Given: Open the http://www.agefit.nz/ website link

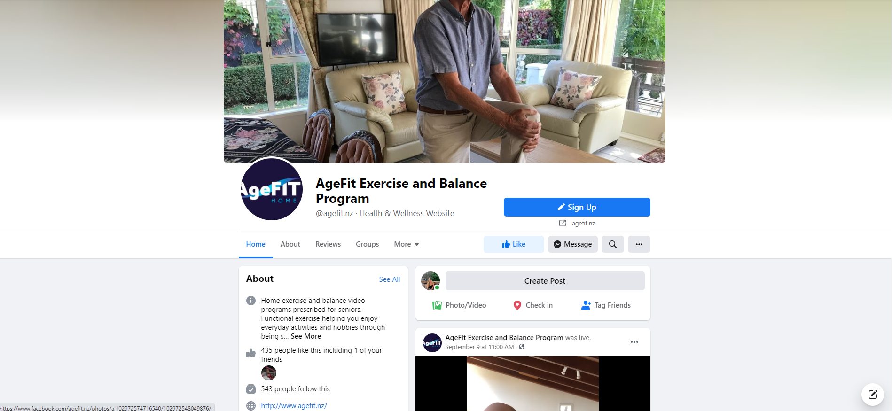Looking at the screenshot, I should click(x=294, y=406).
